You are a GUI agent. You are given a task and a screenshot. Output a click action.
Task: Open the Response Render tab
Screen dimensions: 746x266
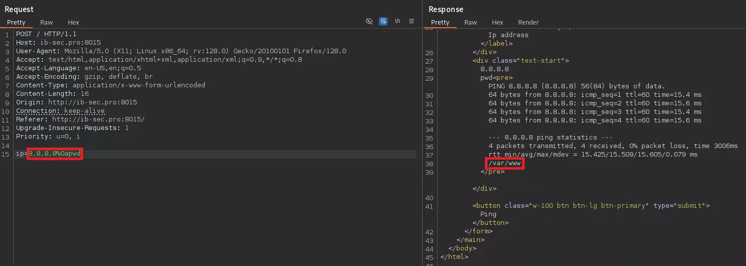pyautogui.click(x=528, y=23)
